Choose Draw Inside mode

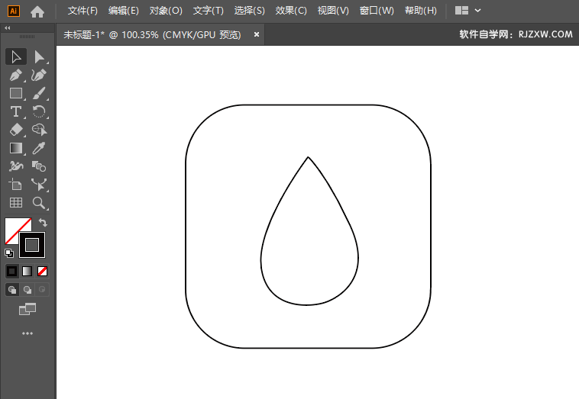pyautogui.click(x=42, y=289)
